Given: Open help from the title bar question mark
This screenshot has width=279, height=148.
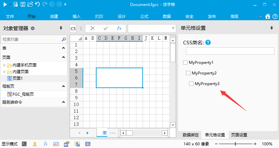Looking at the screenshot, I should point(275,16).
